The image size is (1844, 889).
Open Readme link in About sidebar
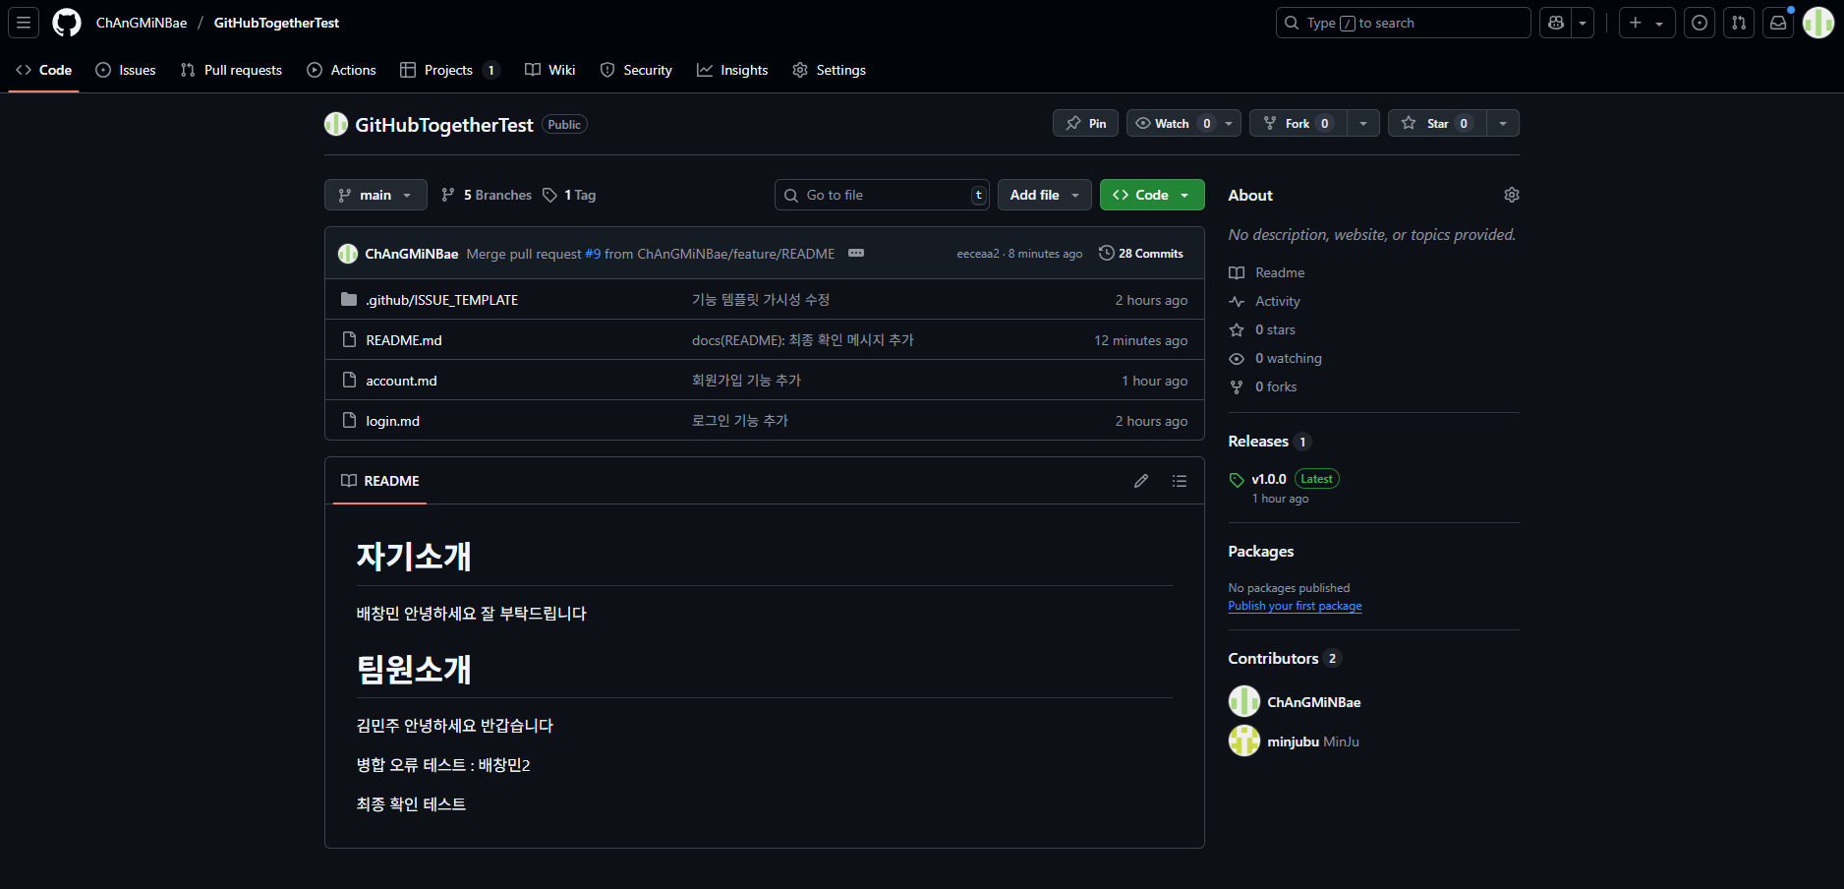[1280, 272]
